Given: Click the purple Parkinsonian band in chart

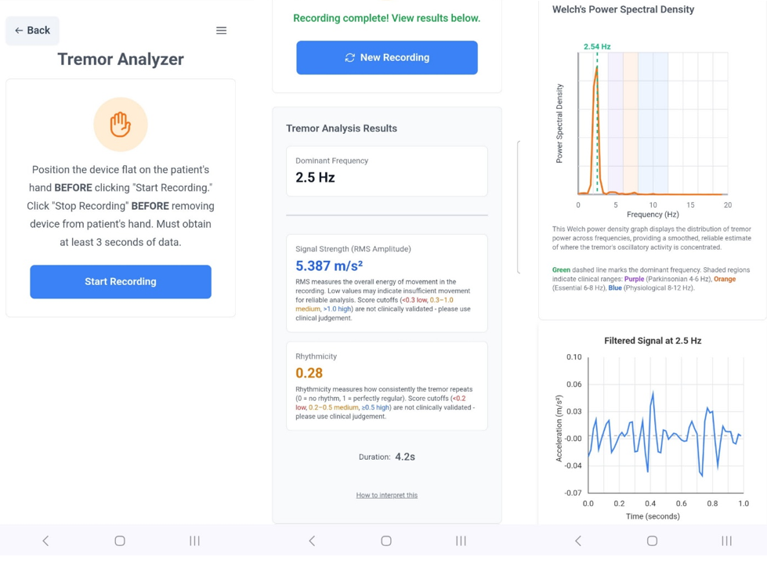Looking at the screenshot, I should (x=615, y=122).
